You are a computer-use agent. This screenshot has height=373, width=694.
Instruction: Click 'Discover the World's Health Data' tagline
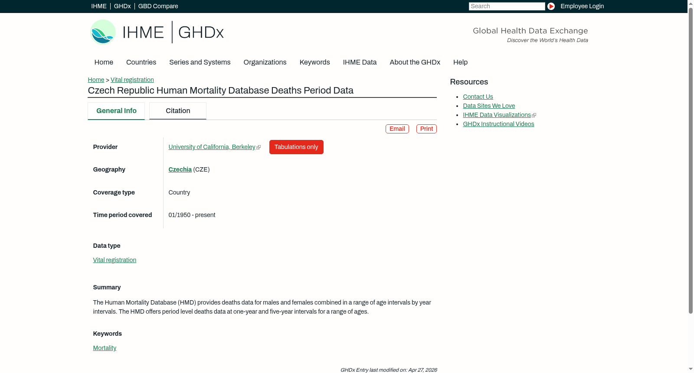(547, 40)
